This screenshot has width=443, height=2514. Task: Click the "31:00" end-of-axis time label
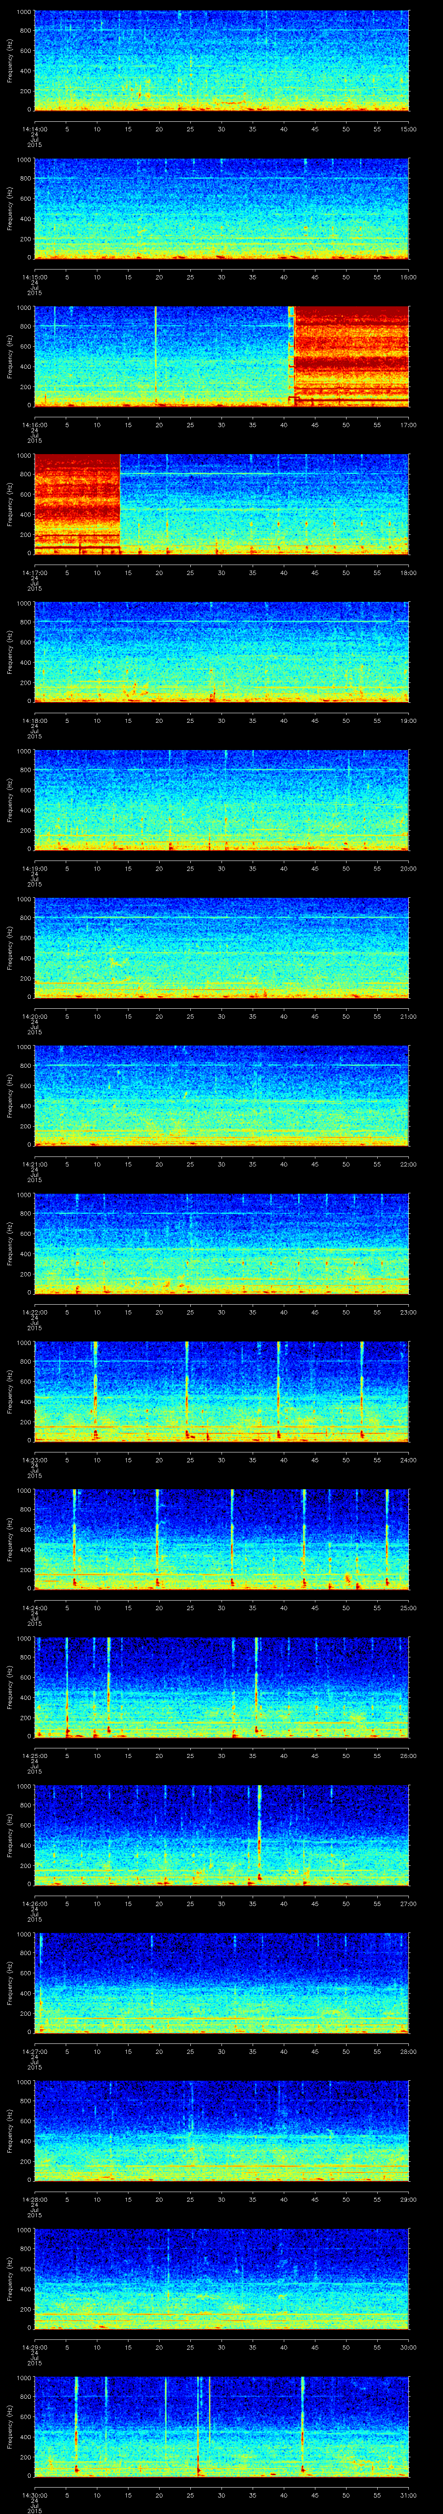click(x=409, y=2495)
